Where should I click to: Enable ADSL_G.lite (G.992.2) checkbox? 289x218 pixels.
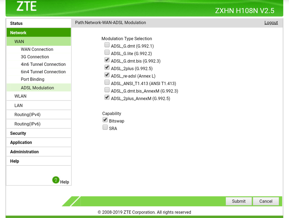(x=107, y=52)
